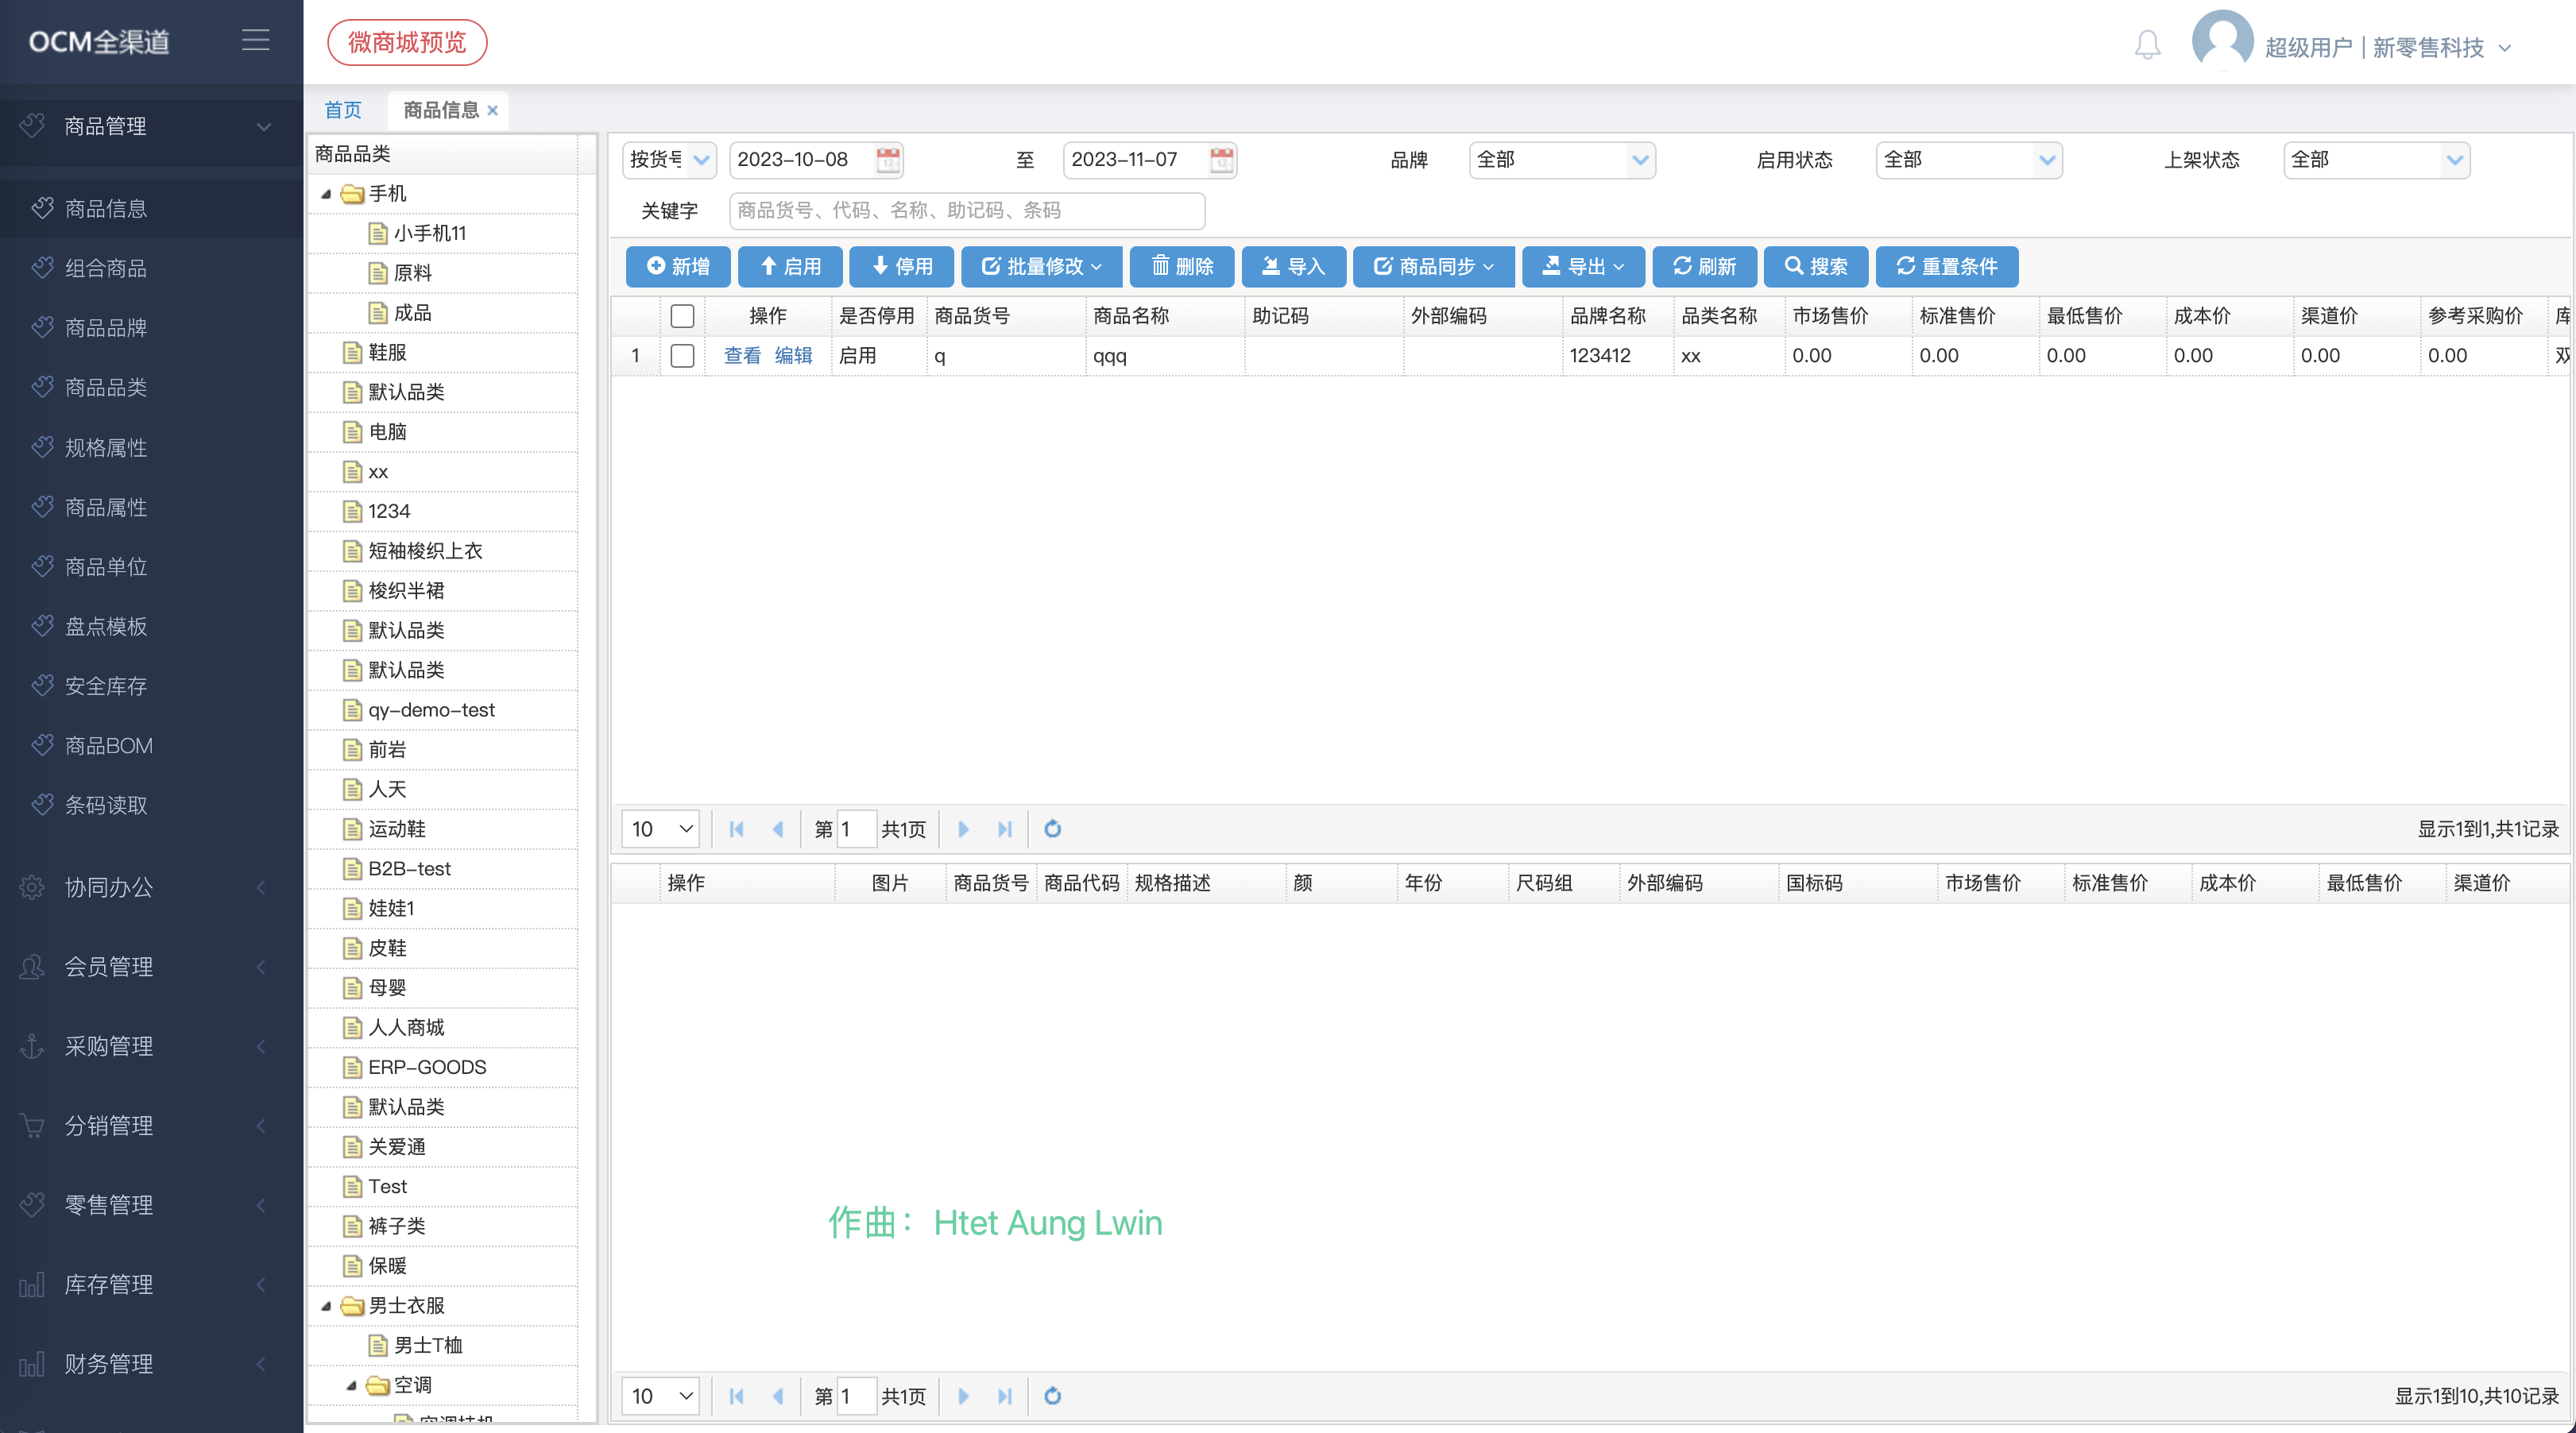Select ERP-GOODS in category tree

[427, 1067]
